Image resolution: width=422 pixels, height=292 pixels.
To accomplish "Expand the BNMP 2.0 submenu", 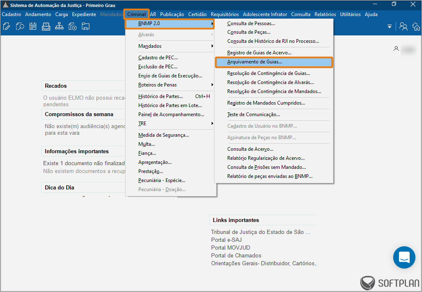I will pyautogui.click(x=170, y=24).
